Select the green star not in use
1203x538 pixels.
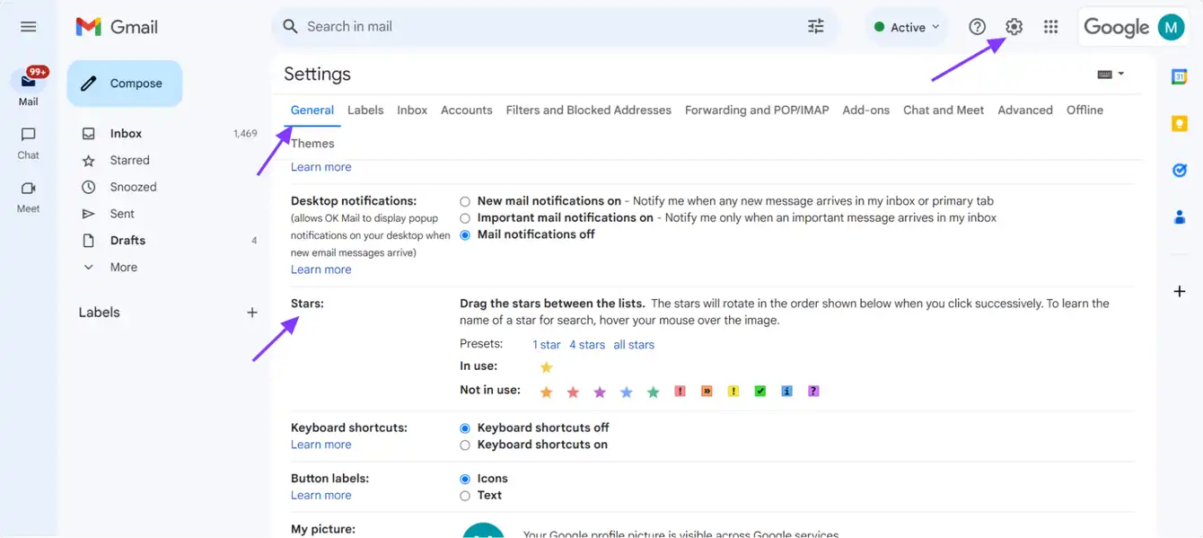click(x=654, y=392)
